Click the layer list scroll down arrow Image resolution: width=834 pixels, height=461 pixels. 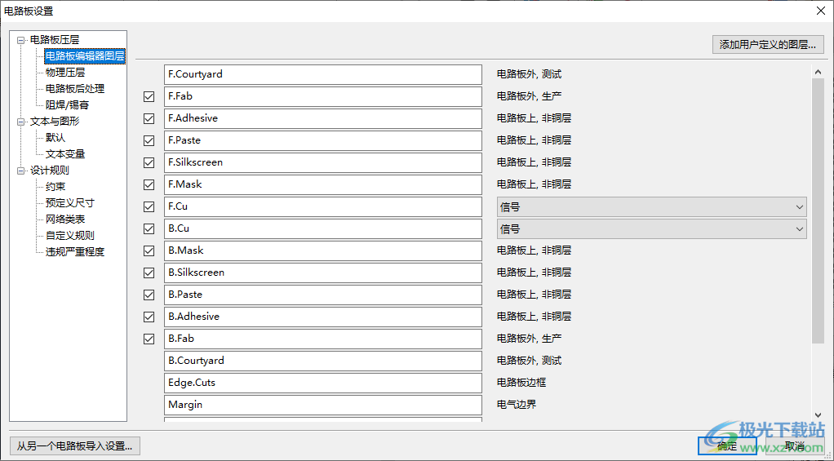818,415
